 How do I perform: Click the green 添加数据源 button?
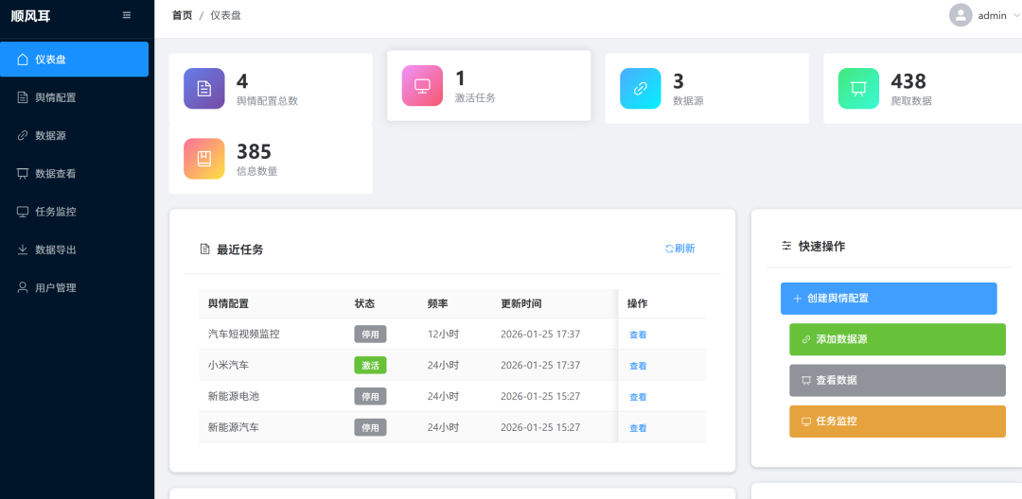tap(897, 339)
